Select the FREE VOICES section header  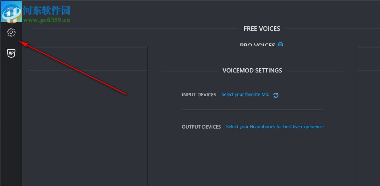tap(262, 29)
